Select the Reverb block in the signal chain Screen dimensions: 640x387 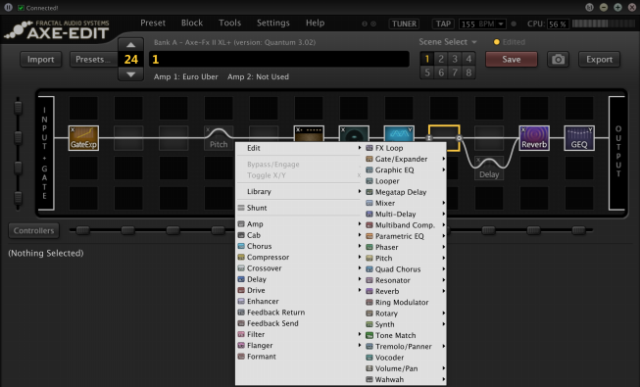point(534,138)
